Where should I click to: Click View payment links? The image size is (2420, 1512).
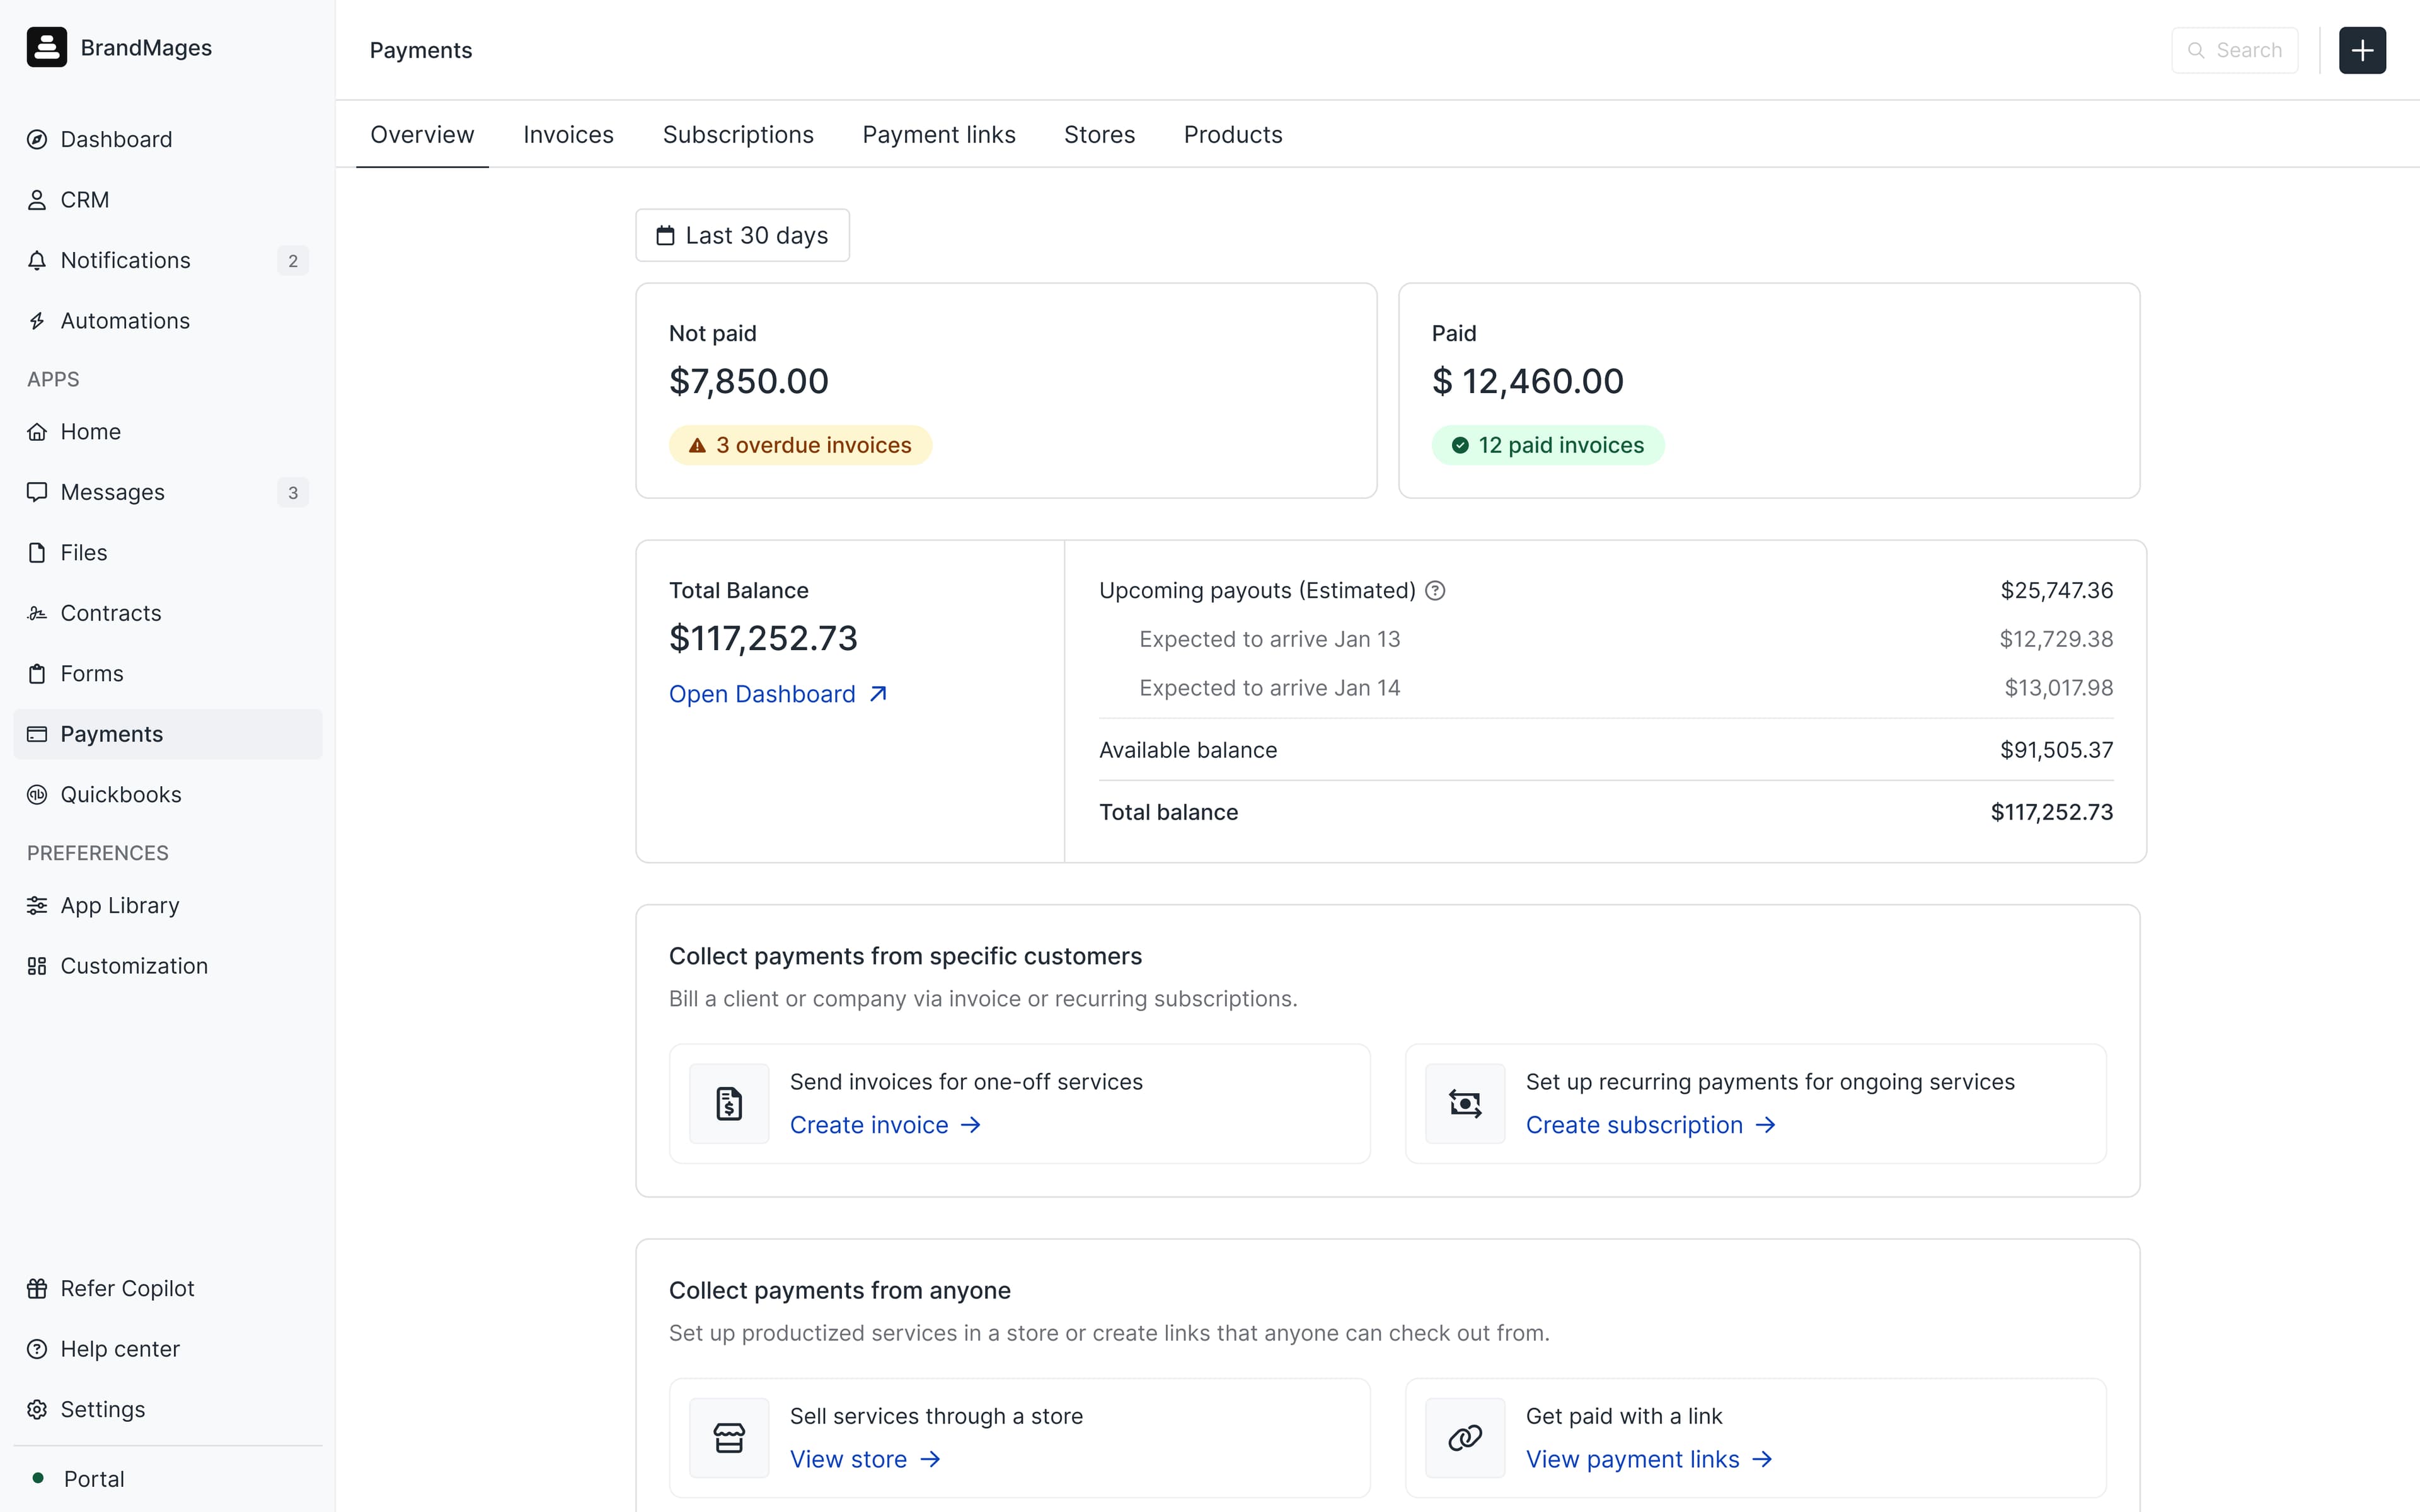tap(1634, 1458)
